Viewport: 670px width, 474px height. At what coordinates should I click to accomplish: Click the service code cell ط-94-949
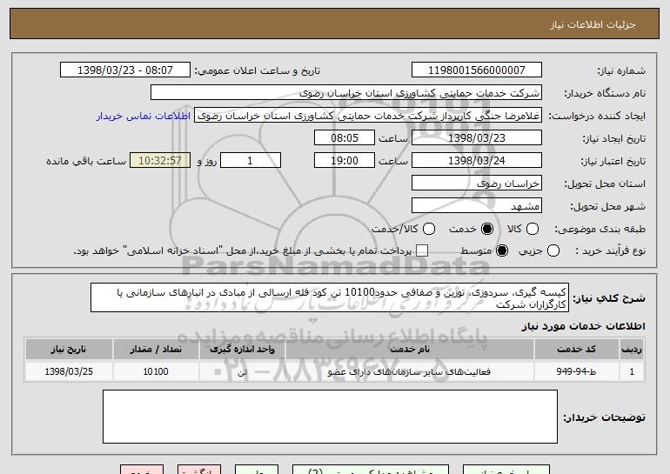tap(576, 371)
